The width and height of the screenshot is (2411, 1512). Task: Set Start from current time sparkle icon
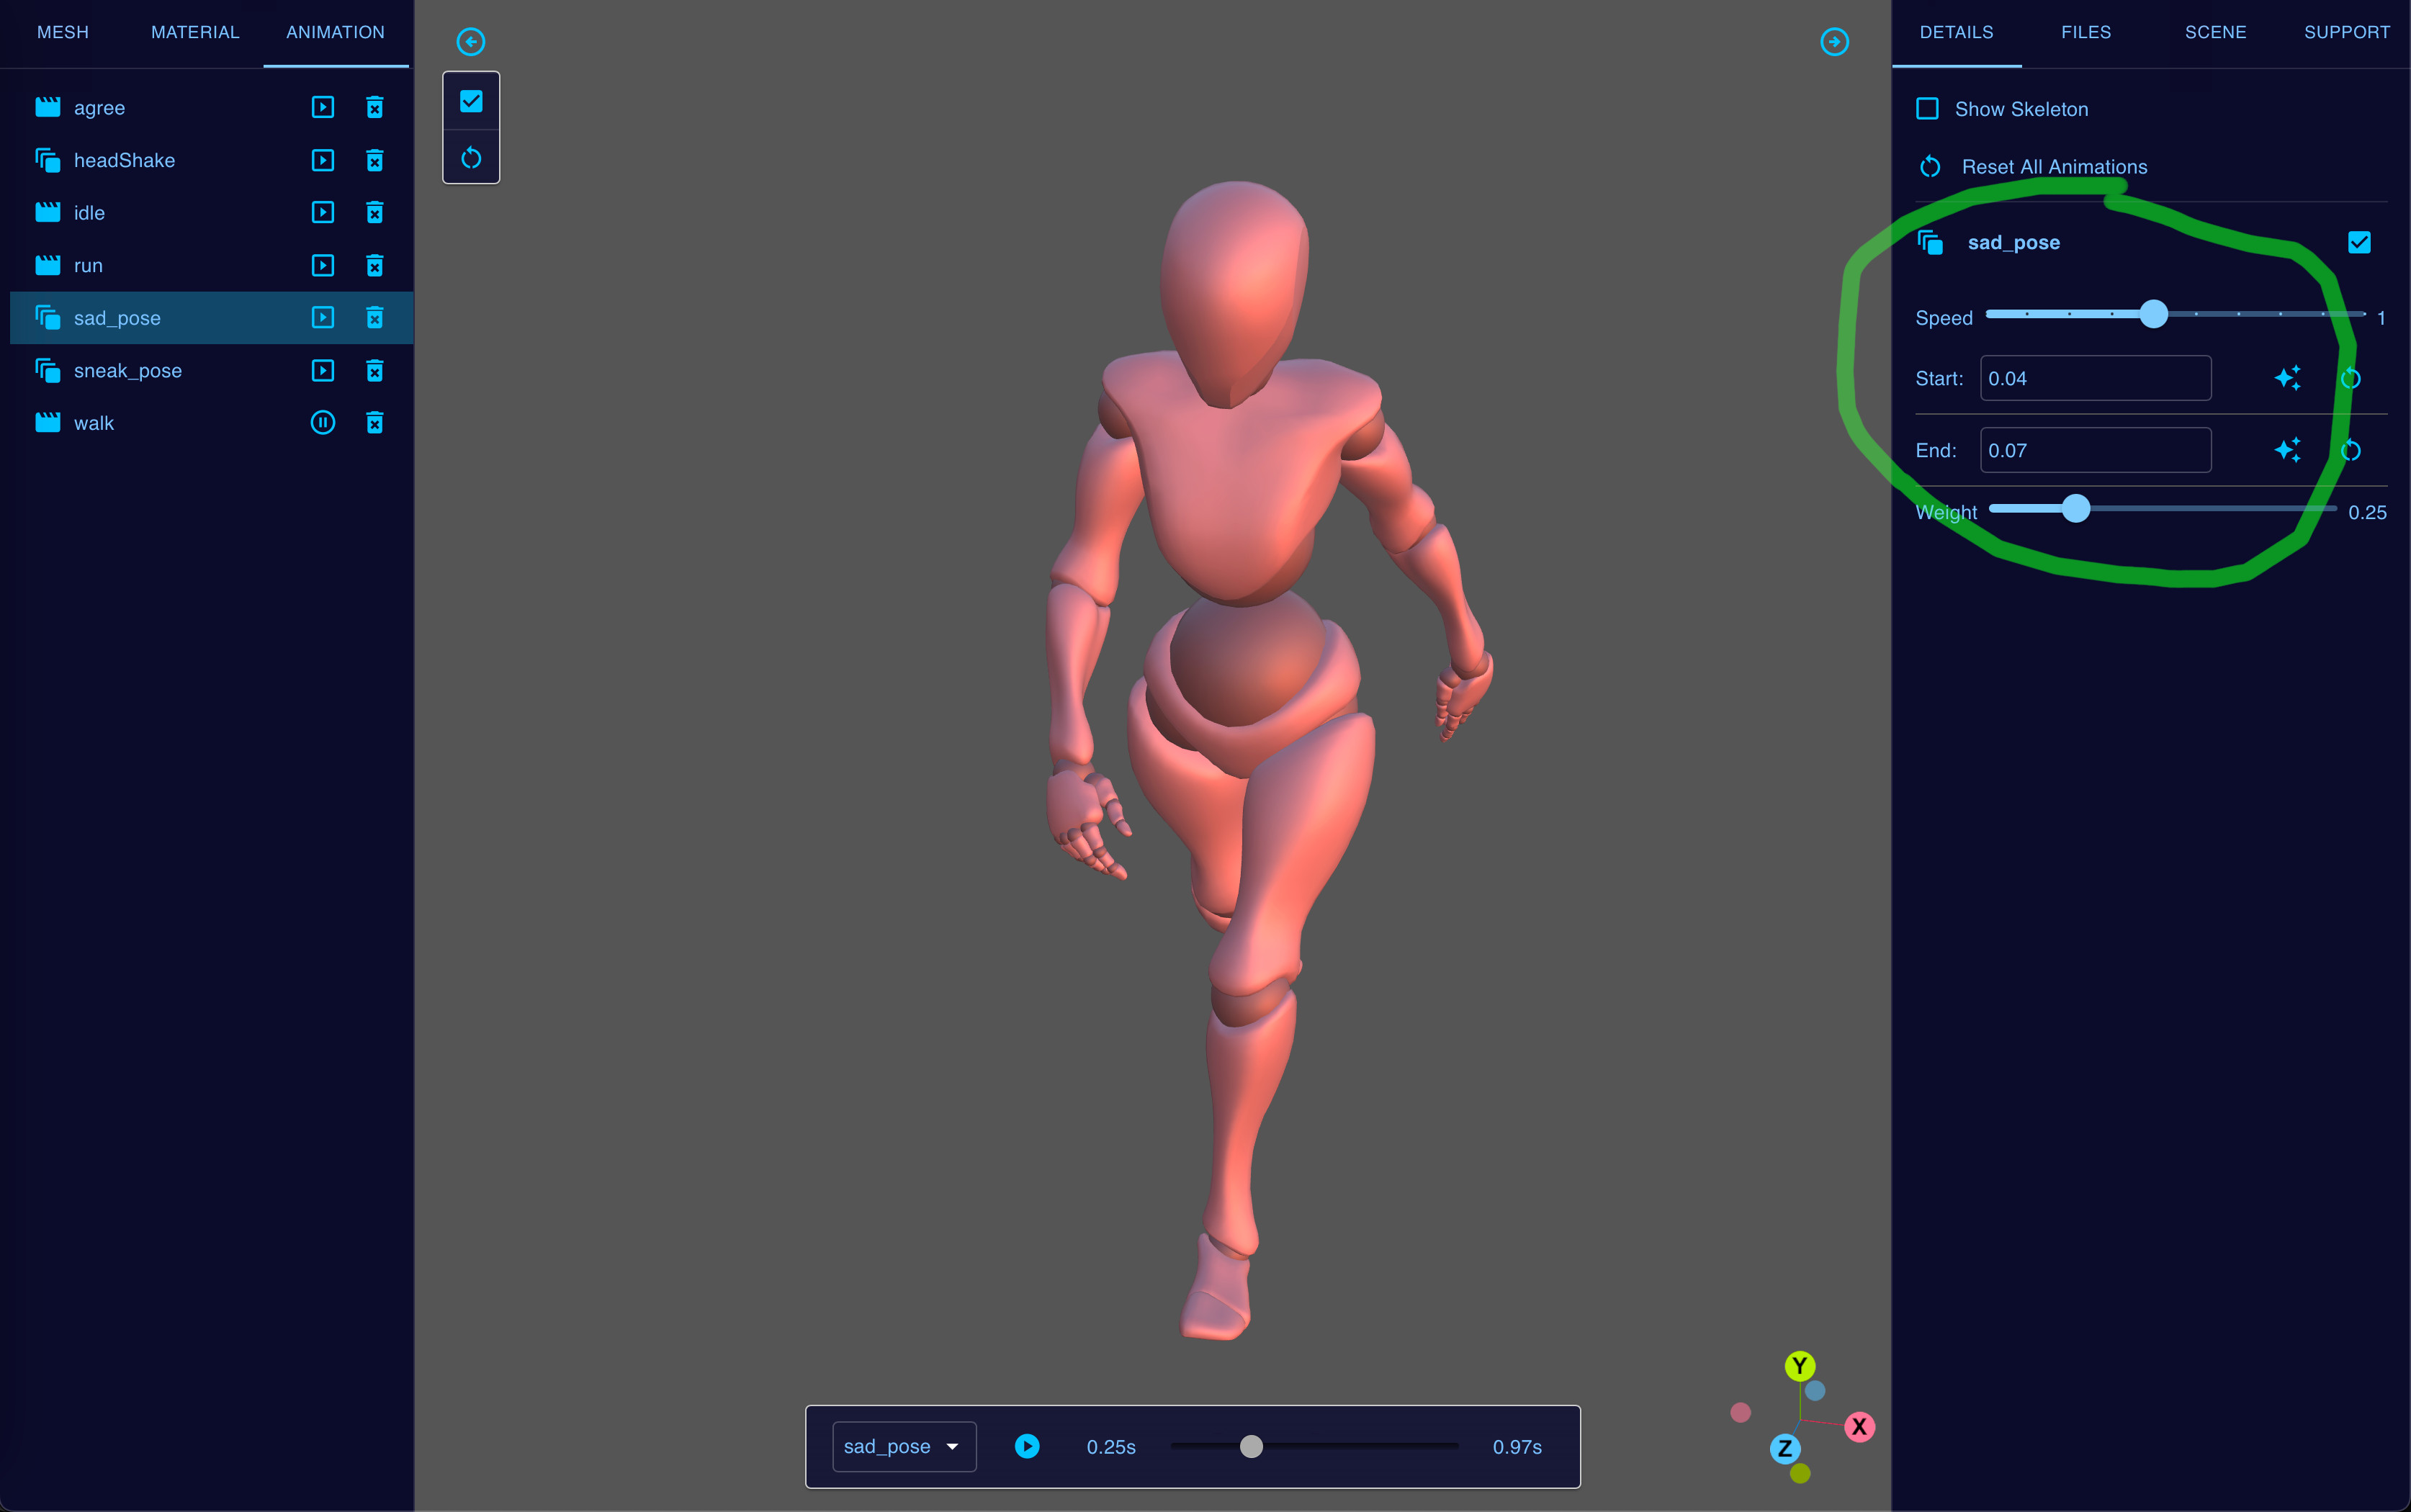(2287, 378)
